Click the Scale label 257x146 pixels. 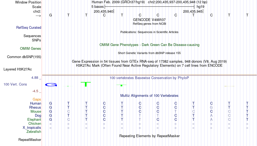pos(37,7)
